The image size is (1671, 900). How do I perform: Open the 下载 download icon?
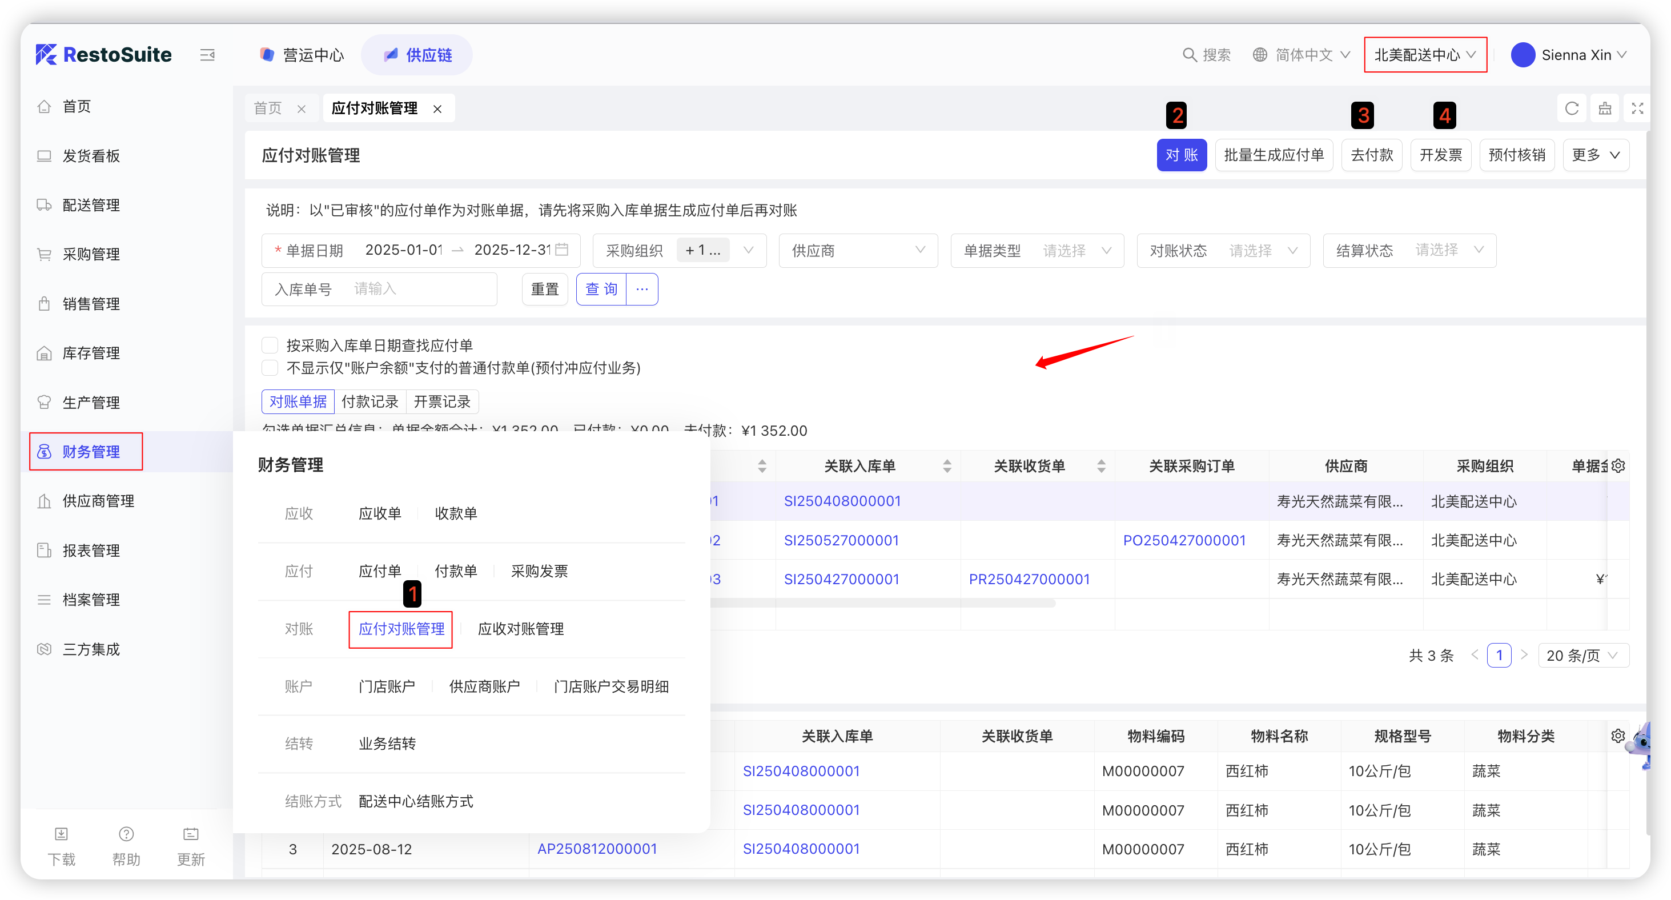(62, 834)
